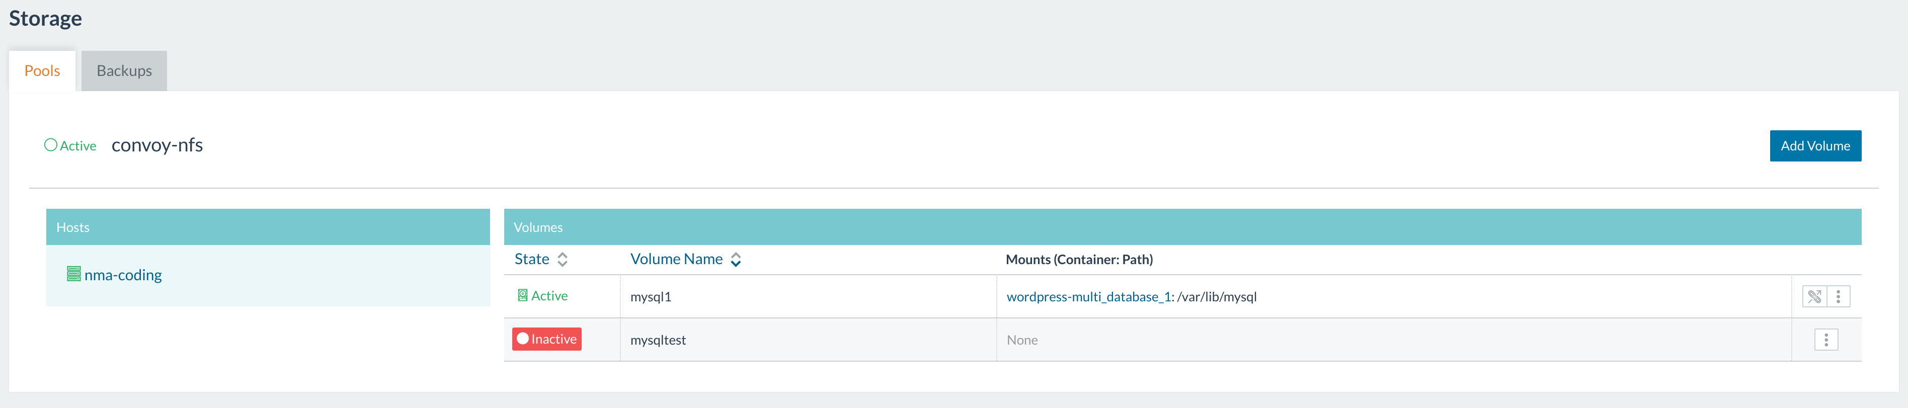
Task: Sort volumes by State column header
Action: [x=532, y=259]
